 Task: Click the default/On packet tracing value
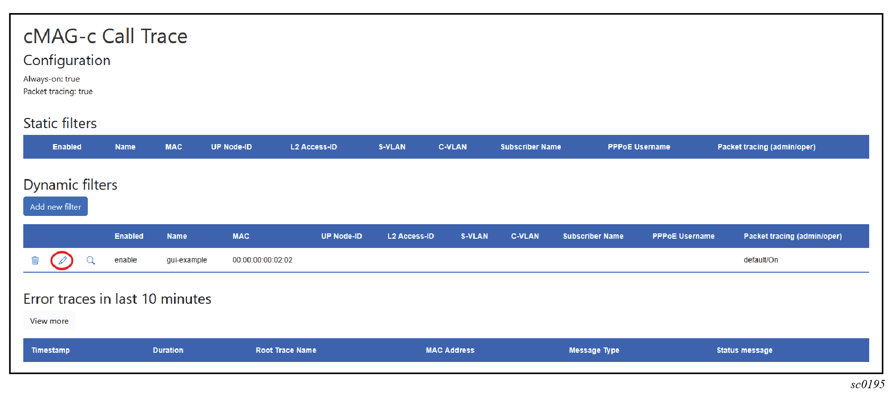coord(761,260)
